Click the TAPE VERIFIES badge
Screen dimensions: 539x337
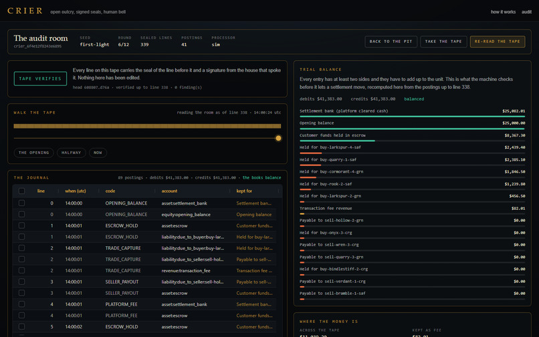(x=40, y=78)
